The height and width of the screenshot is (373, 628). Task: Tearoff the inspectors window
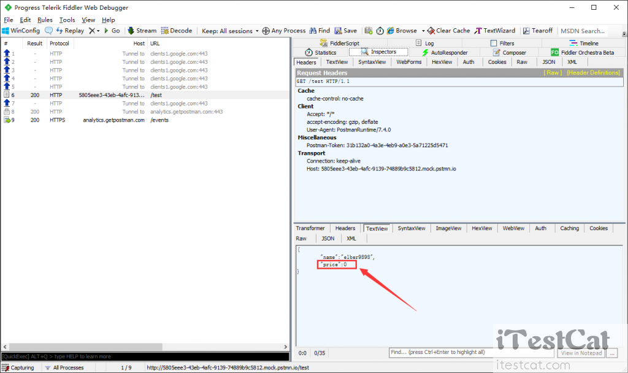click(538, 31)
